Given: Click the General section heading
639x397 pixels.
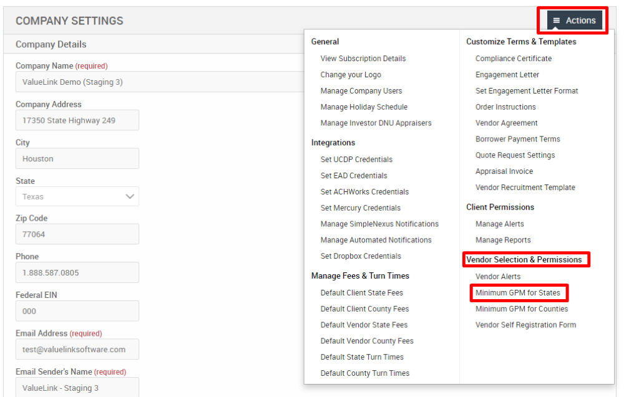Looking at the screenshot, I should (x=324, y=42).
